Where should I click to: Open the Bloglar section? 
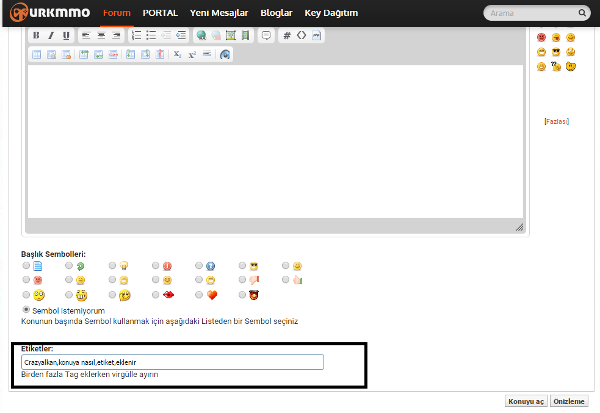point(277,13)
